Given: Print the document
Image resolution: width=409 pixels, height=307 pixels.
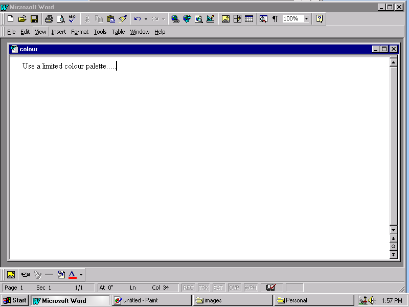Looking at the screenshot, I should [x=49, y=19].
